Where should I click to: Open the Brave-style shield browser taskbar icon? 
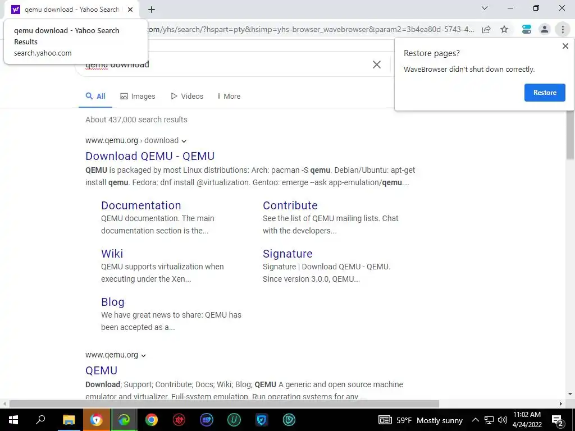pyautogui.click(x=97, y=420)
